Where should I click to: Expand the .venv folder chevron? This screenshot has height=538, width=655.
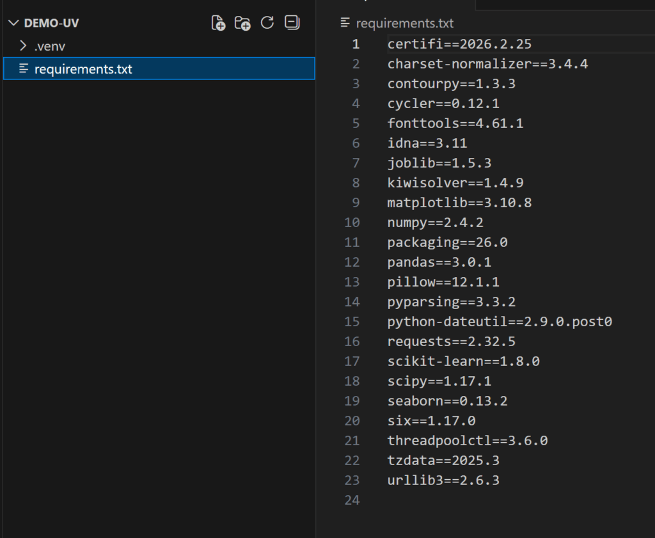click(x=24, y=46)
